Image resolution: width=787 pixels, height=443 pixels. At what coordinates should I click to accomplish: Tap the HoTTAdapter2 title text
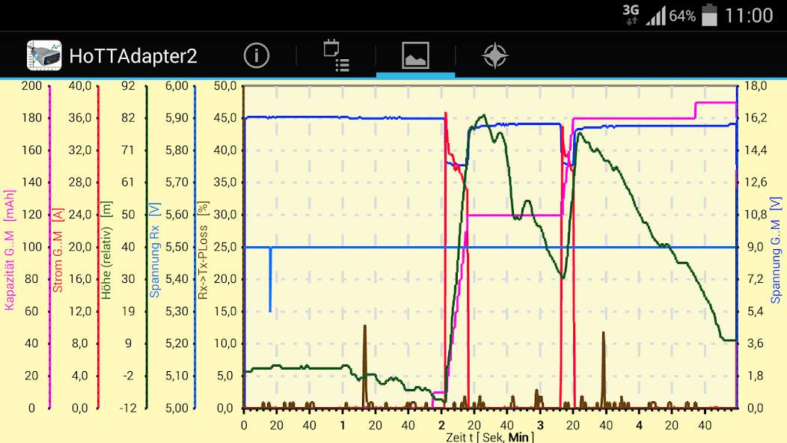pos(133,56)
